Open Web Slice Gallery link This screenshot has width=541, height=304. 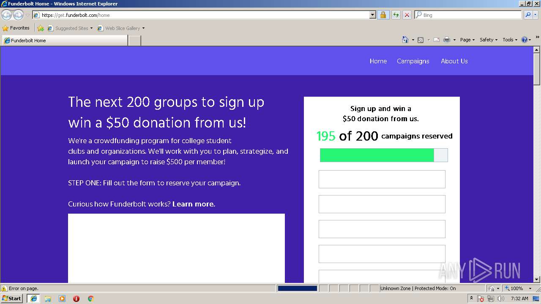click(x=121, y=28)
